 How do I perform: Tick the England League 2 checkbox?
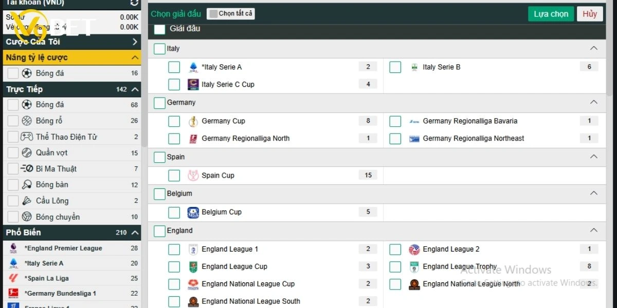pos(395,249)
